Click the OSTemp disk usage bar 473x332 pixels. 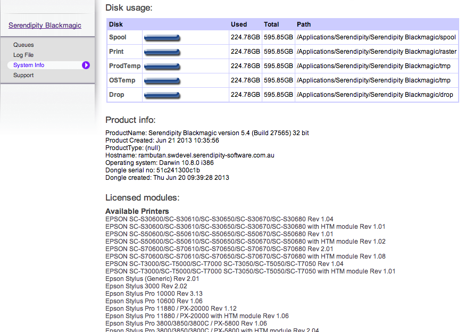pos(162,80)
